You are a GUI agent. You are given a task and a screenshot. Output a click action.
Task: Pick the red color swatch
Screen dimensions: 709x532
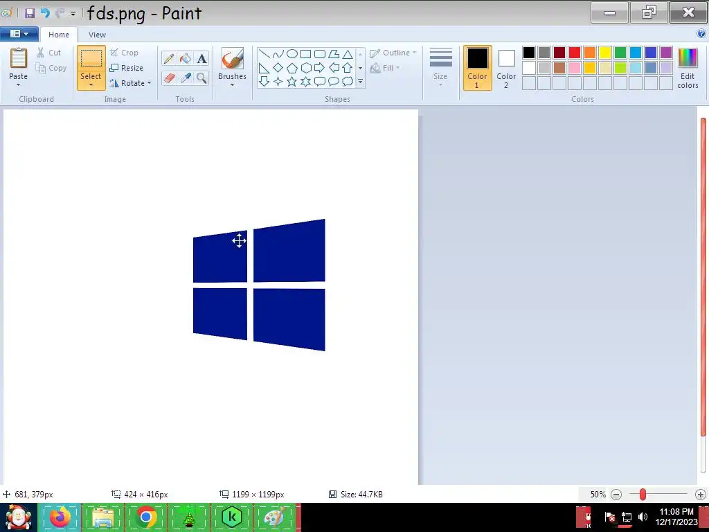575,53
